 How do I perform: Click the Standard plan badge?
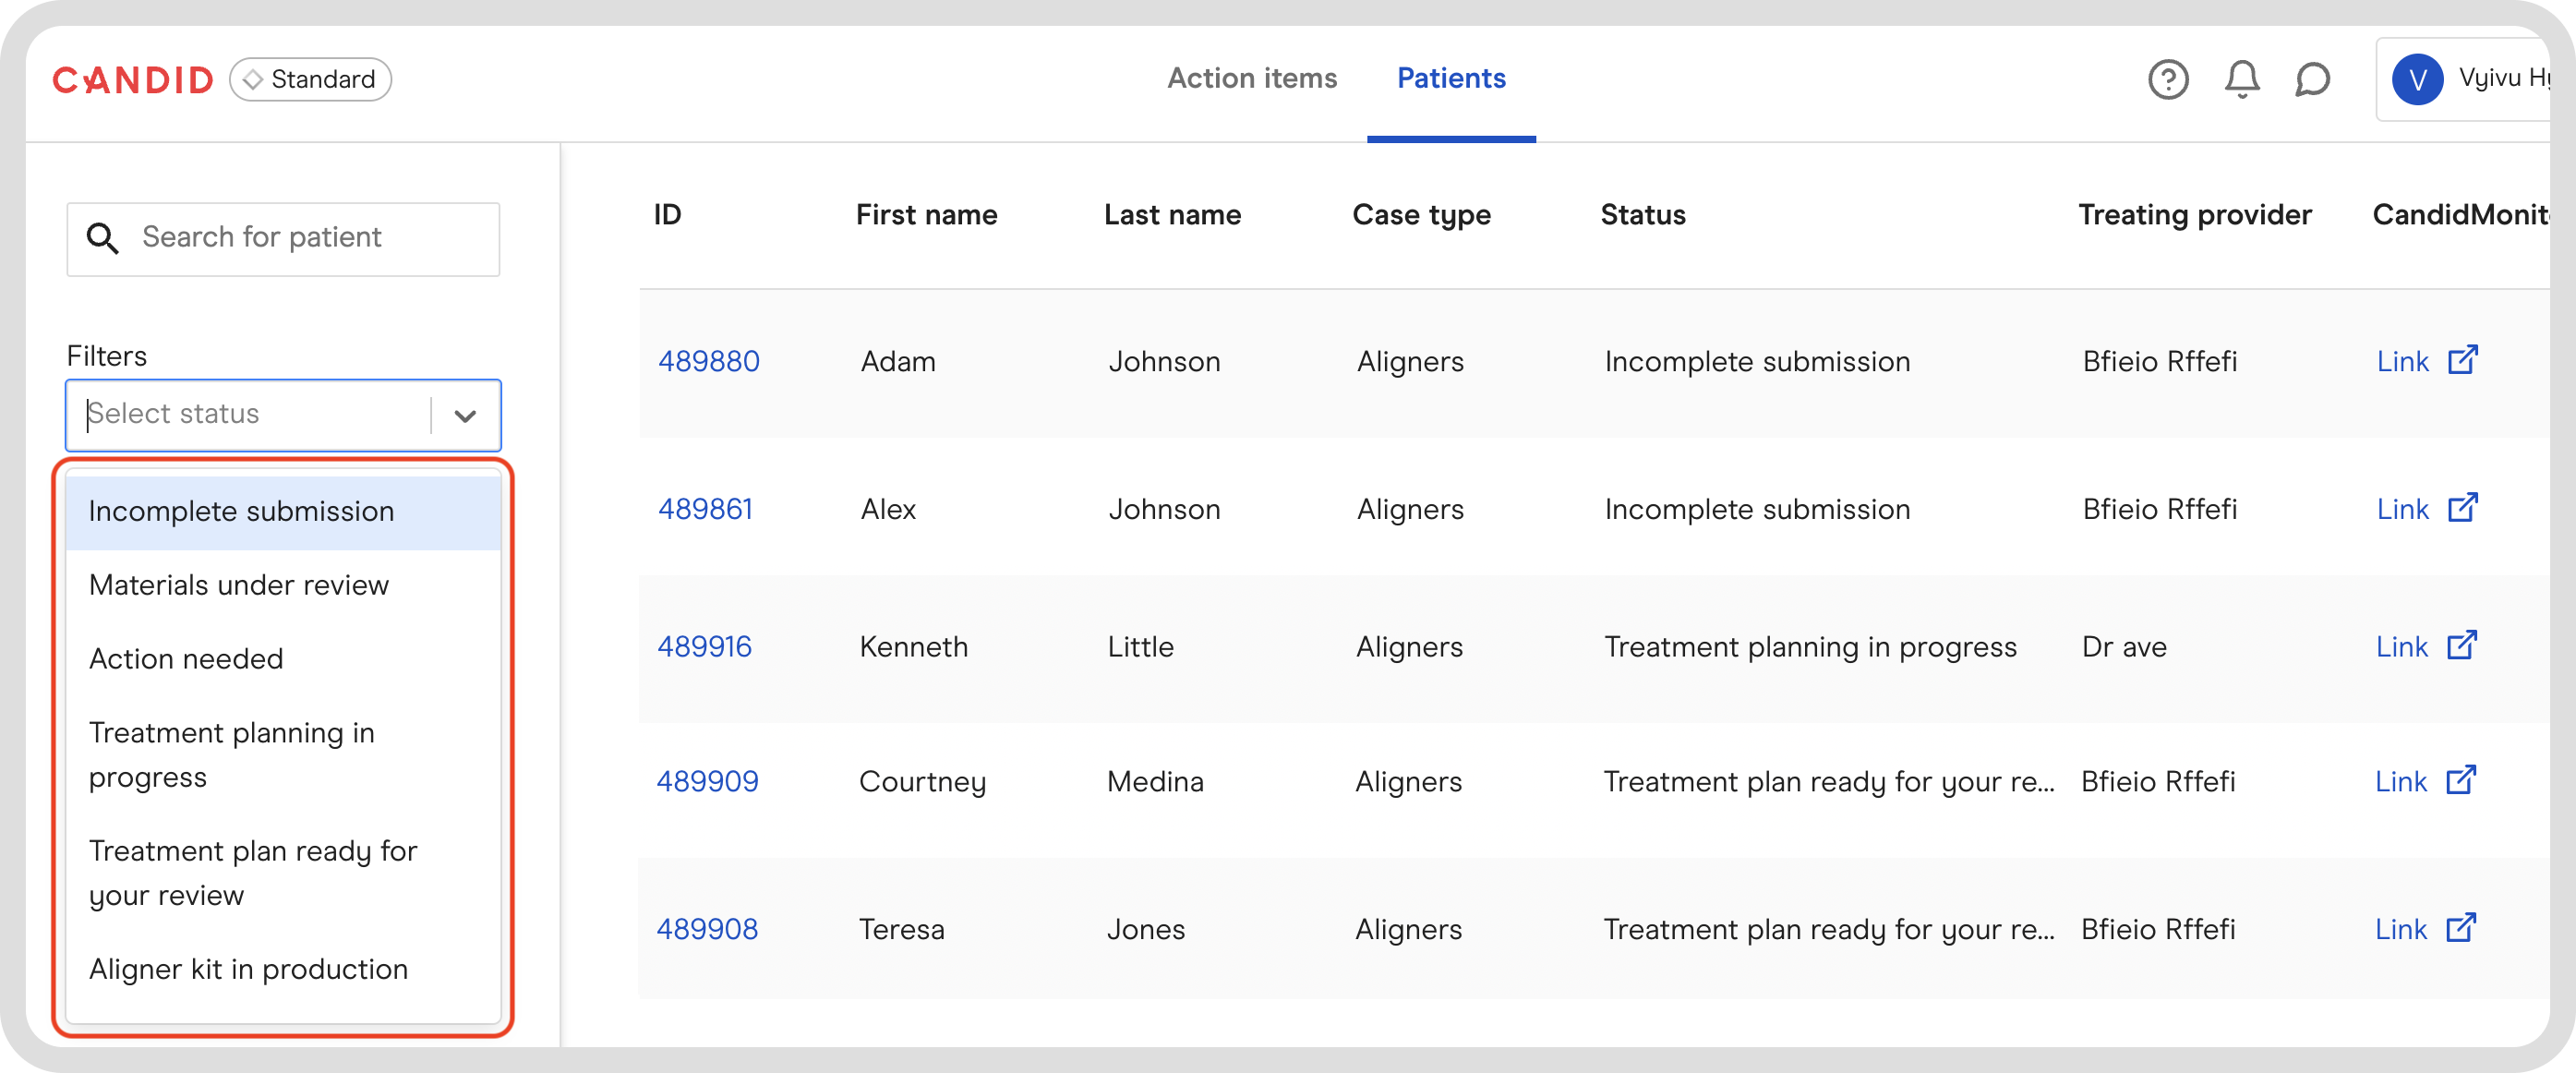pos(310,79)
